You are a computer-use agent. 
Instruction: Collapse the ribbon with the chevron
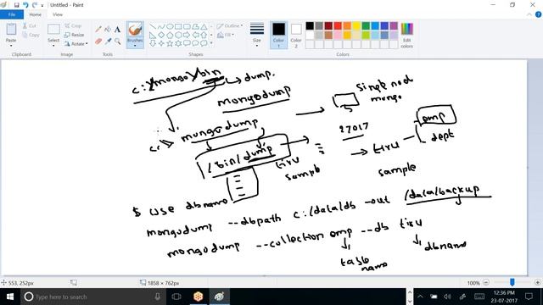coord(529,14)
